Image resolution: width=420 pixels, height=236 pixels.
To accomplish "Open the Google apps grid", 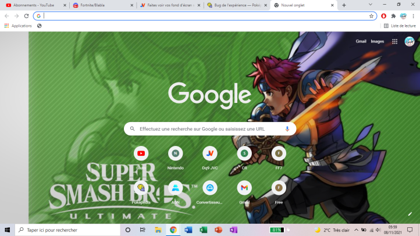I will coord(394,41).
